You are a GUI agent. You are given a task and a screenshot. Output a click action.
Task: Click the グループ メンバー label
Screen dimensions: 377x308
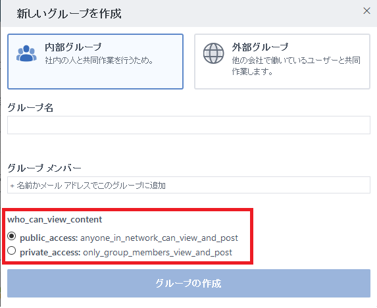click(x=45, y=168)
